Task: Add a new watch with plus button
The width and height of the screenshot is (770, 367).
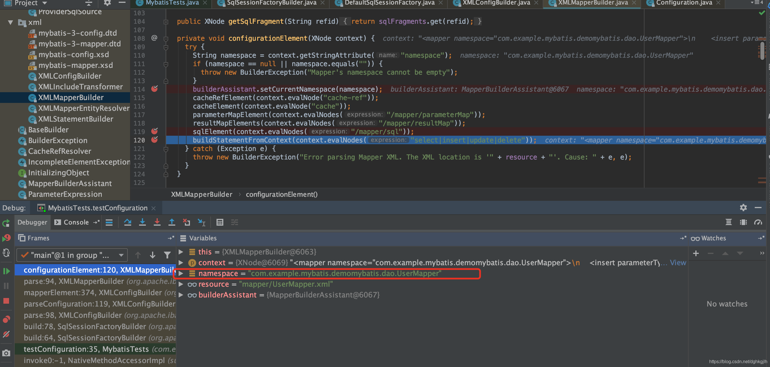Action: click(x=696, y=254)
